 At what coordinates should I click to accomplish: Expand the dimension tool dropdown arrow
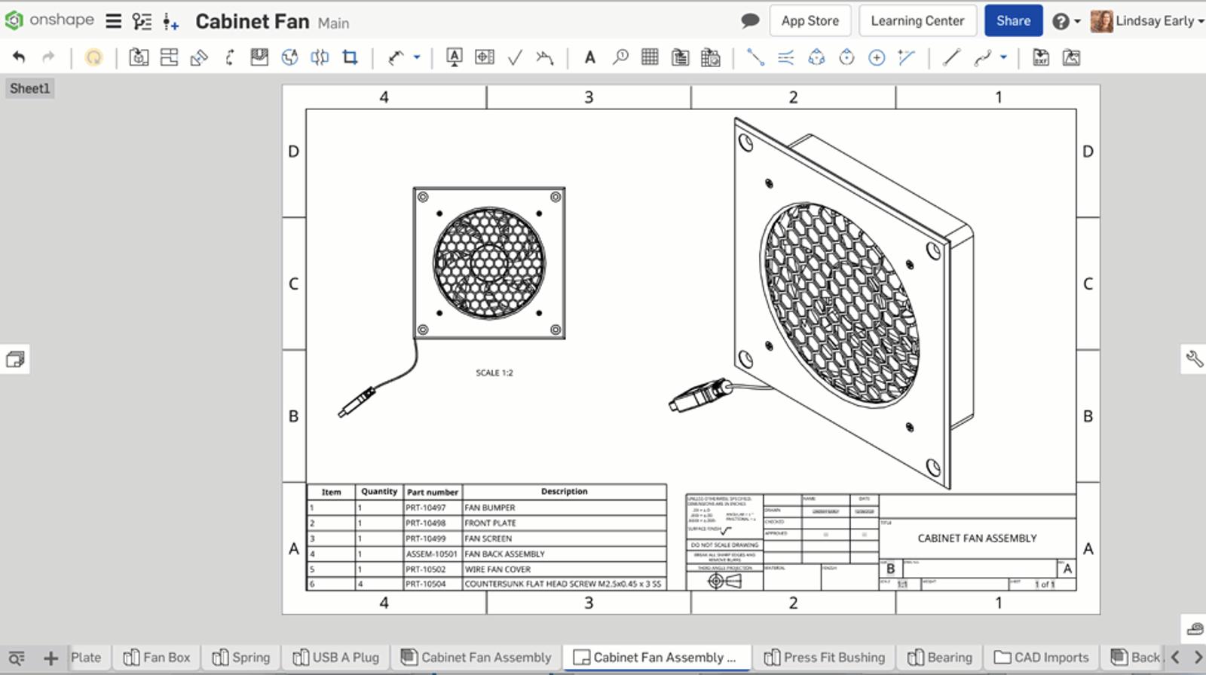click(417, 57)
